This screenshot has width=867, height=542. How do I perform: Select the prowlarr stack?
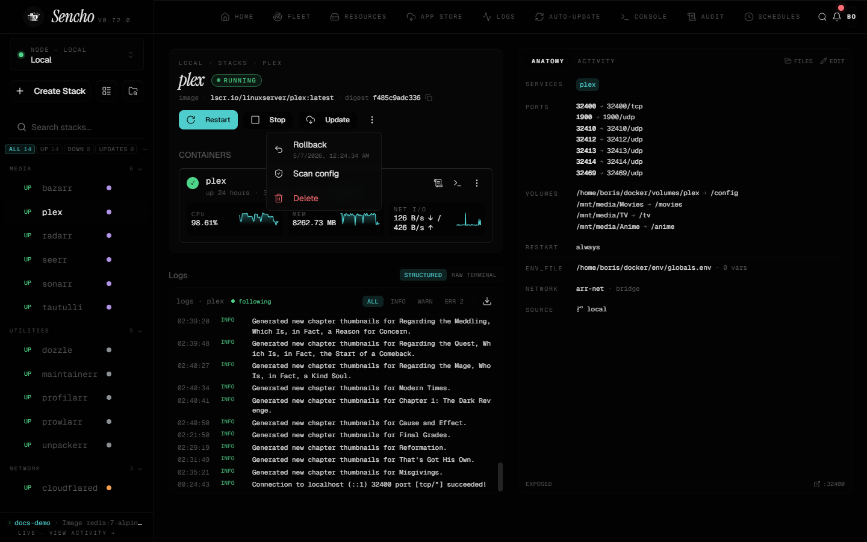pos(76,422)
